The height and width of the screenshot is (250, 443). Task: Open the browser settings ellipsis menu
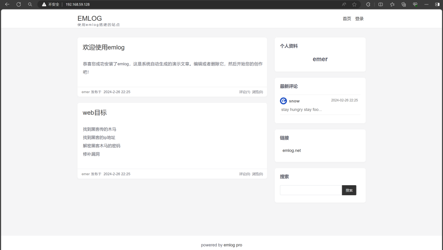427,4
